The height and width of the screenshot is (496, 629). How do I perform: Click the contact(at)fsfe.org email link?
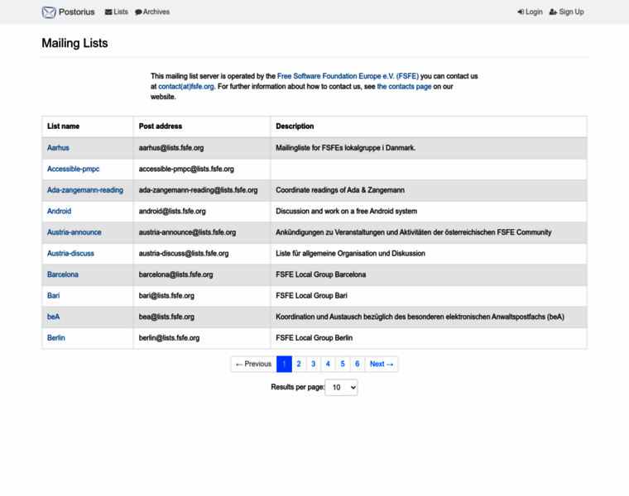pyautogui.click(x=186, y=87)
